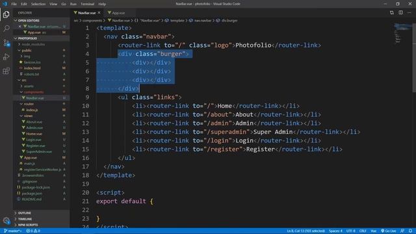Open the File menu

(x=14, y=4)
